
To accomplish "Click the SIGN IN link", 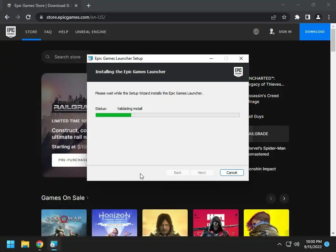I will (x=285, y=32).
